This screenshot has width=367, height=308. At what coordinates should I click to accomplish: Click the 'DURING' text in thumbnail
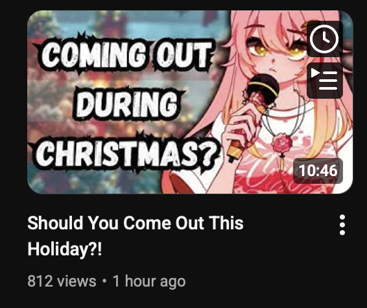click(x=128, y=104)
